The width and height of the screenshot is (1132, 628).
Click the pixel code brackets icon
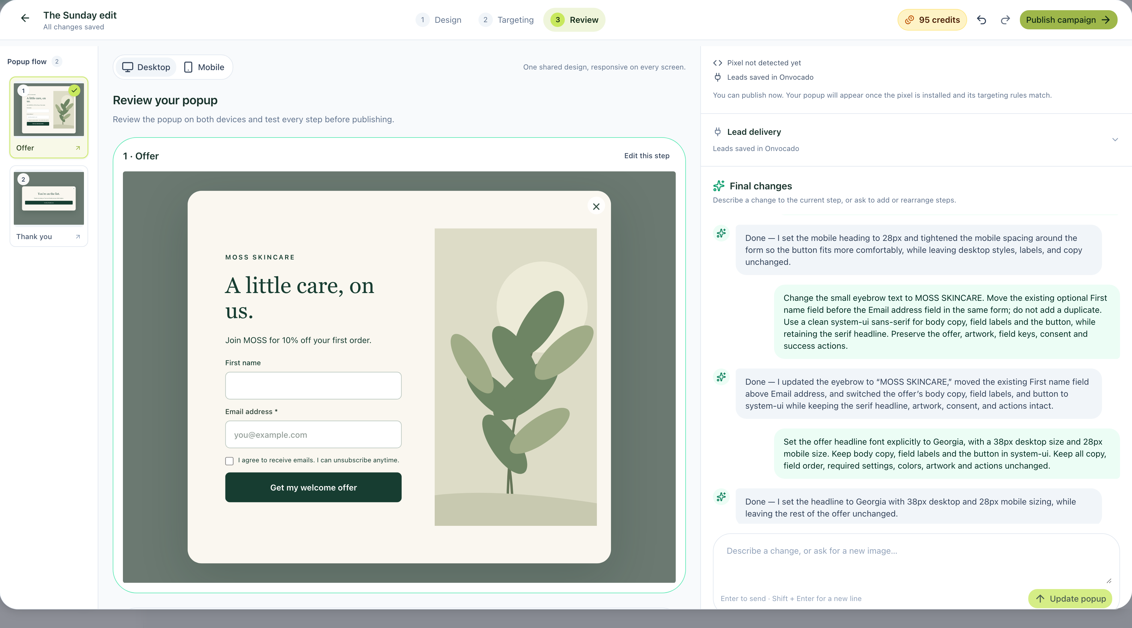point(718,63)
